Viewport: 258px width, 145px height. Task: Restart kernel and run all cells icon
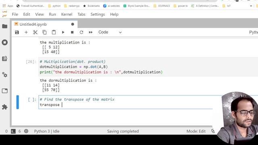[90, 32]
